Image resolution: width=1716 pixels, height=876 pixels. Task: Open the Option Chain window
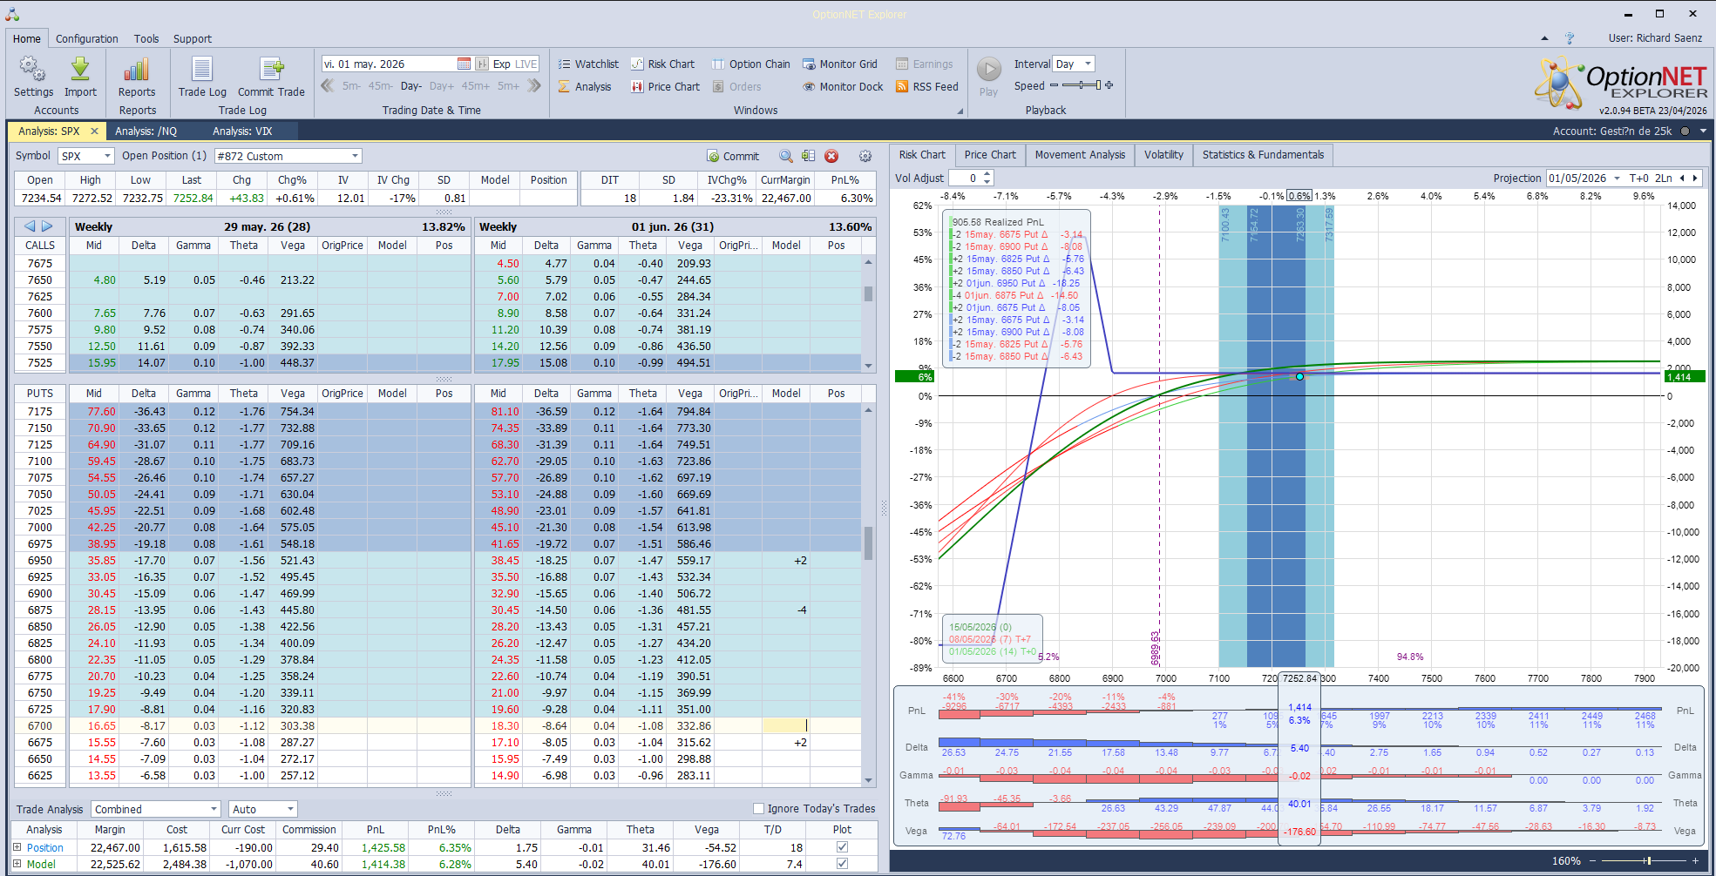[x=750, y=64]
